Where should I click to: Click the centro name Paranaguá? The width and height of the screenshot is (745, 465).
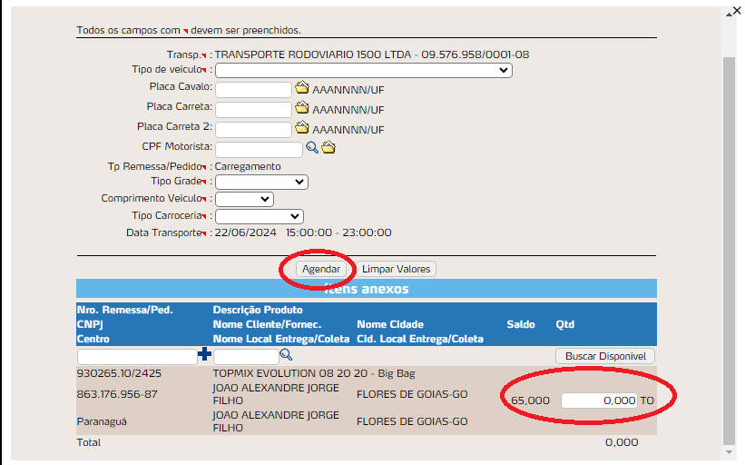pos(102,421)
